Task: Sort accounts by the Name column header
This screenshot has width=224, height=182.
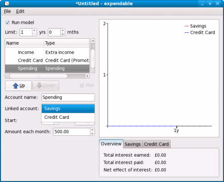Action: (x=24, y=43)
